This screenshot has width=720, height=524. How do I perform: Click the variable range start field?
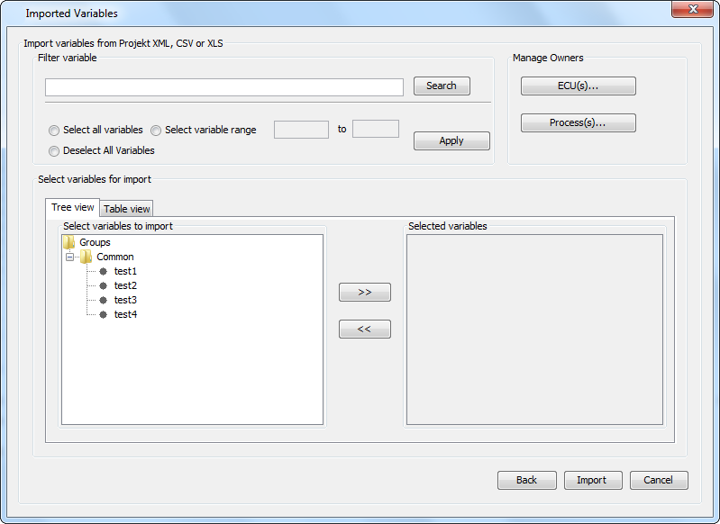301,130
